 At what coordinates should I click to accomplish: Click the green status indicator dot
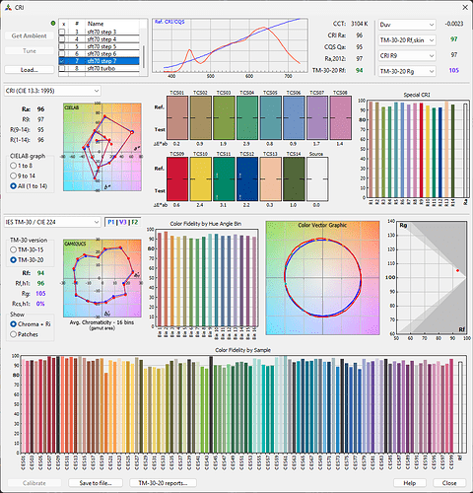pyautogui.click(x=53, y=24)
